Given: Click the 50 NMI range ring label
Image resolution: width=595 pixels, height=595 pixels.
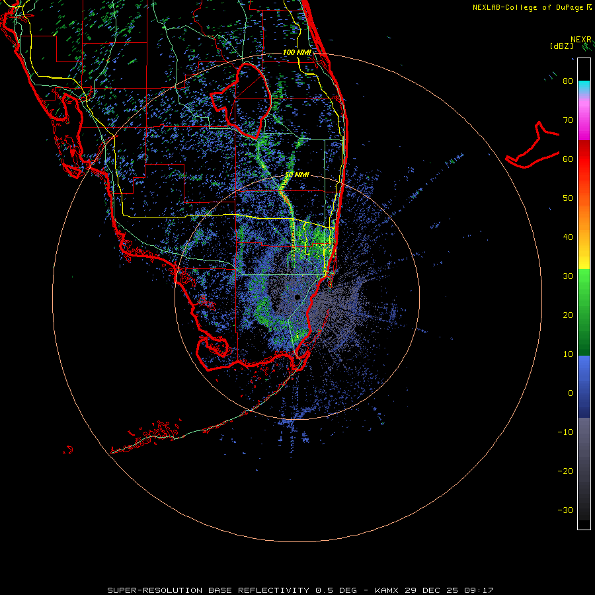Looking at the screenshot, I should tap(297, 175).
